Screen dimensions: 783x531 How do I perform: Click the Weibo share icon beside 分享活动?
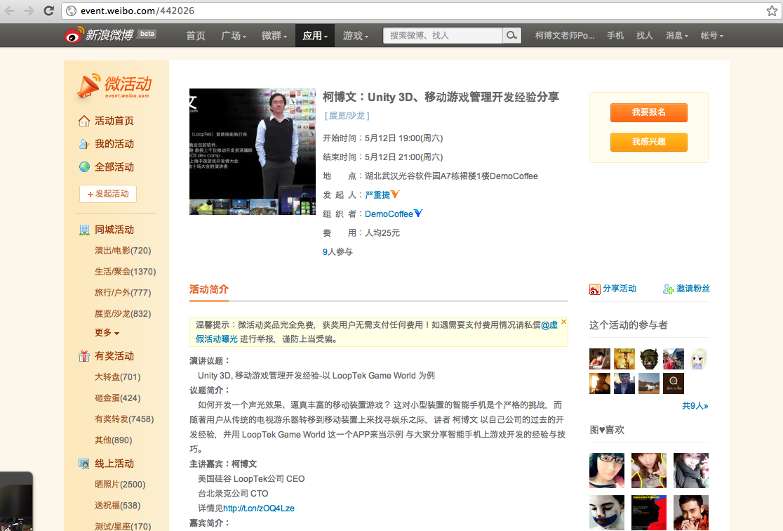pos(594,289)
